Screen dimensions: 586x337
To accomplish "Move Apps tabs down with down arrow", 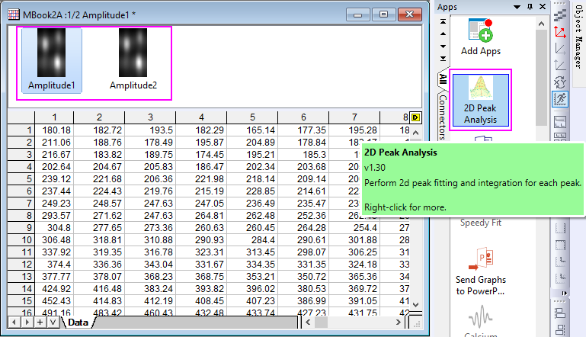I will (x=443, y=47).
